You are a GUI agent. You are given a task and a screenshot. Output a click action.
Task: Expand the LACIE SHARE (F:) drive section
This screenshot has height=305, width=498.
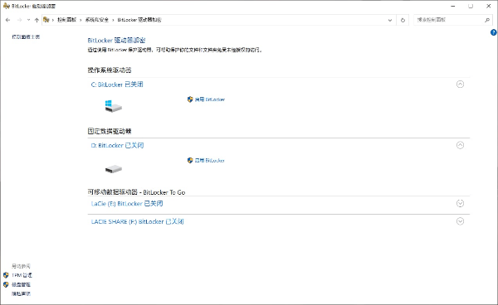(x=460, y=221)
